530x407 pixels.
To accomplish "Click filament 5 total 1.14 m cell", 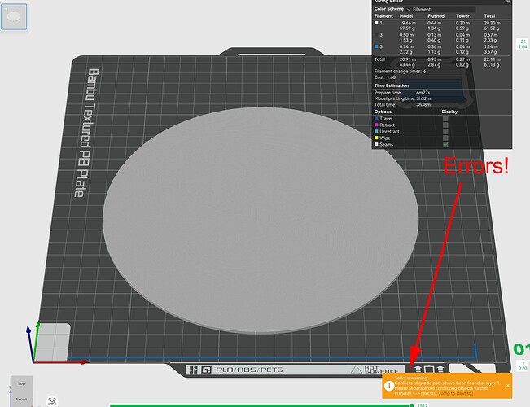I will pyautogui.click(x=490, y=46).
